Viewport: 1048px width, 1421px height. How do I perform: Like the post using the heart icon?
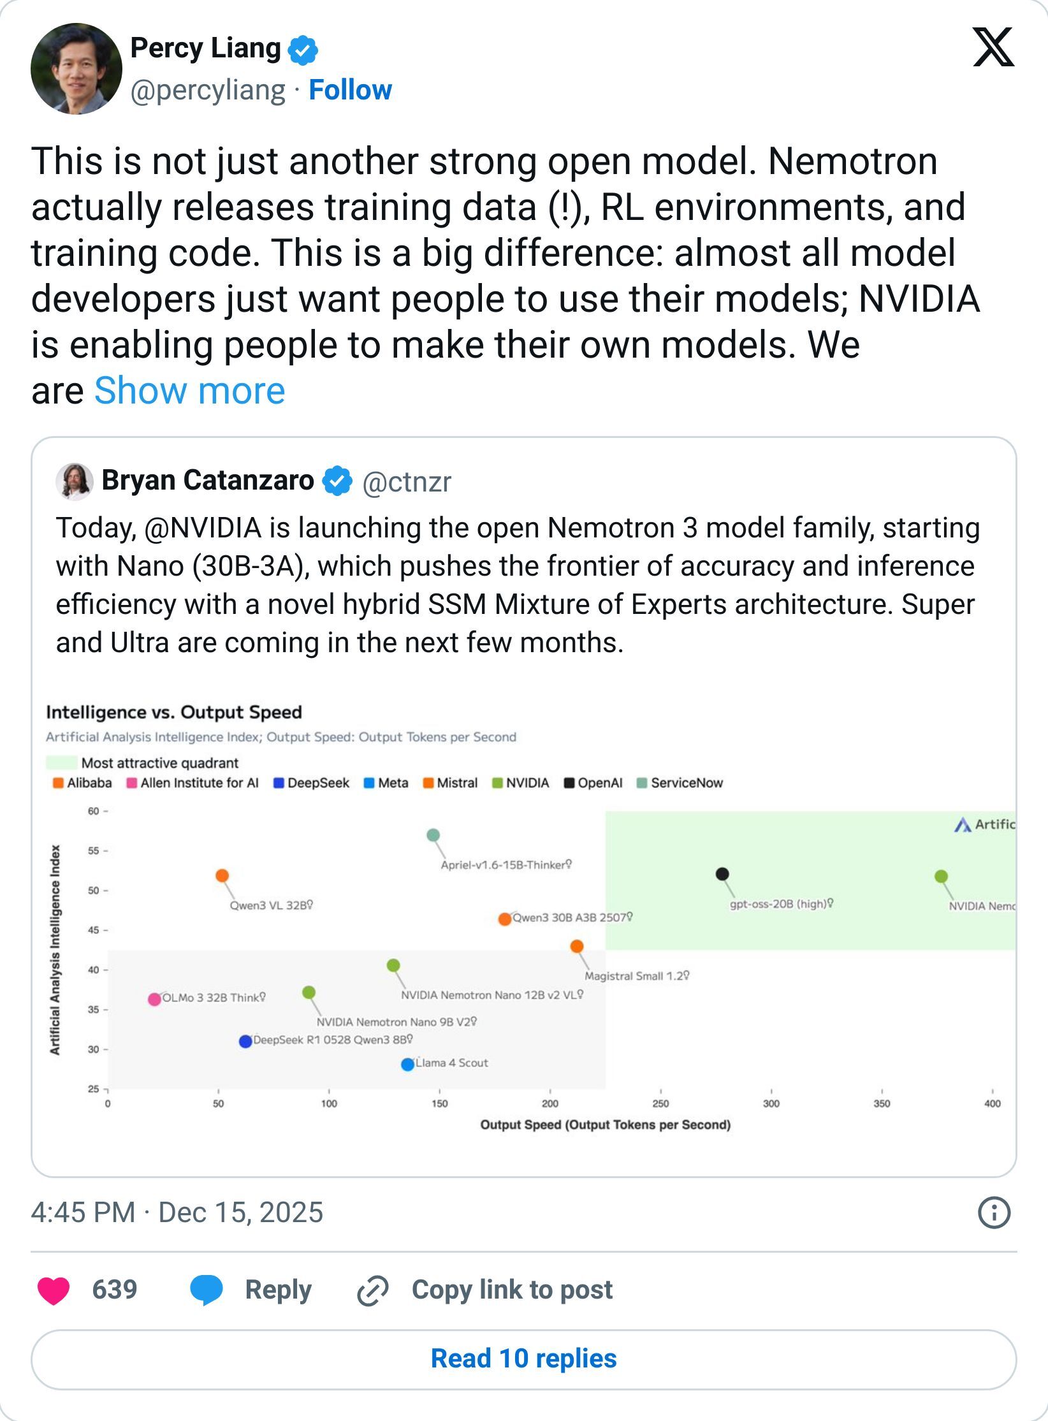(x=55, y=1287)
